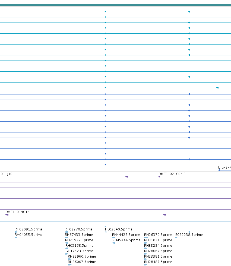Select the RH71937.5prime label
Viewport: 231px width, 266px height.
(x=79, y=240)
